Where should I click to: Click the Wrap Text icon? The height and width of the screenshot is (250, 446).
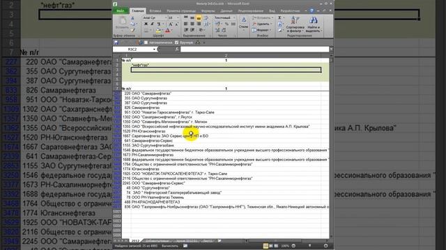206,18
